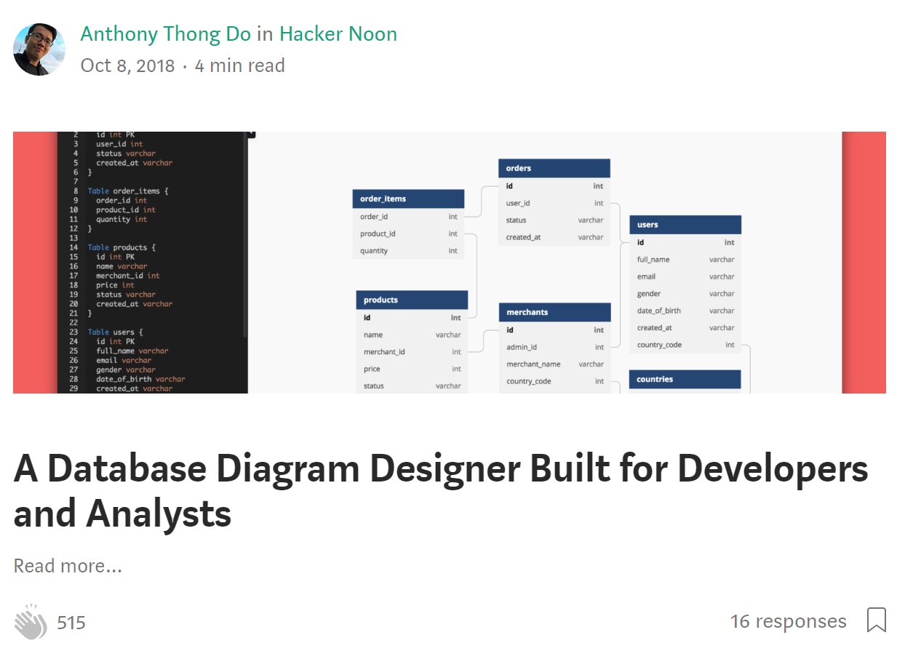Select the order_items table header in diagram
This screenshot has height=651, width=913.
407,199
